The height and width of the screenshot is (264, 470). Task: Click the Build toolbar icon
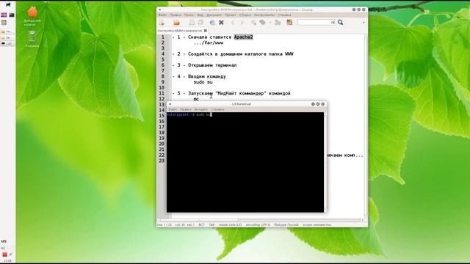(263, 23)
